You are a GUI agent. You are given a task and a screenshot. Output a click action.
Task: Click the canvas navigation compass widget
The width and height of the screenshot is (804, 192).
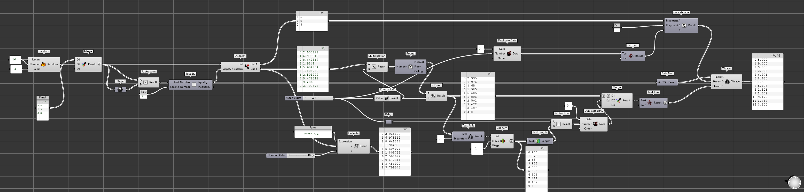[x=794, y=183]
